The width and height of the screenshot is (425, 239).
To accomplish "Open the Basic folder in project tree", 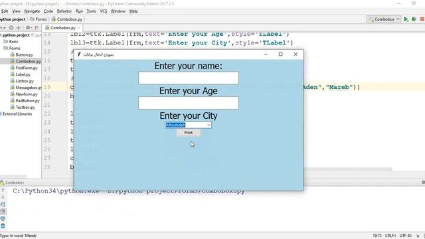I will coord(11,41).
